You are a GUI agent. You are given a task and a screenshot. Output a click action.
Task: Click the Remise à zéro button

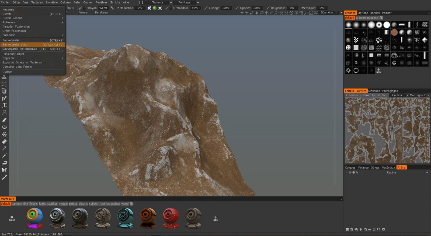[358, 95]
